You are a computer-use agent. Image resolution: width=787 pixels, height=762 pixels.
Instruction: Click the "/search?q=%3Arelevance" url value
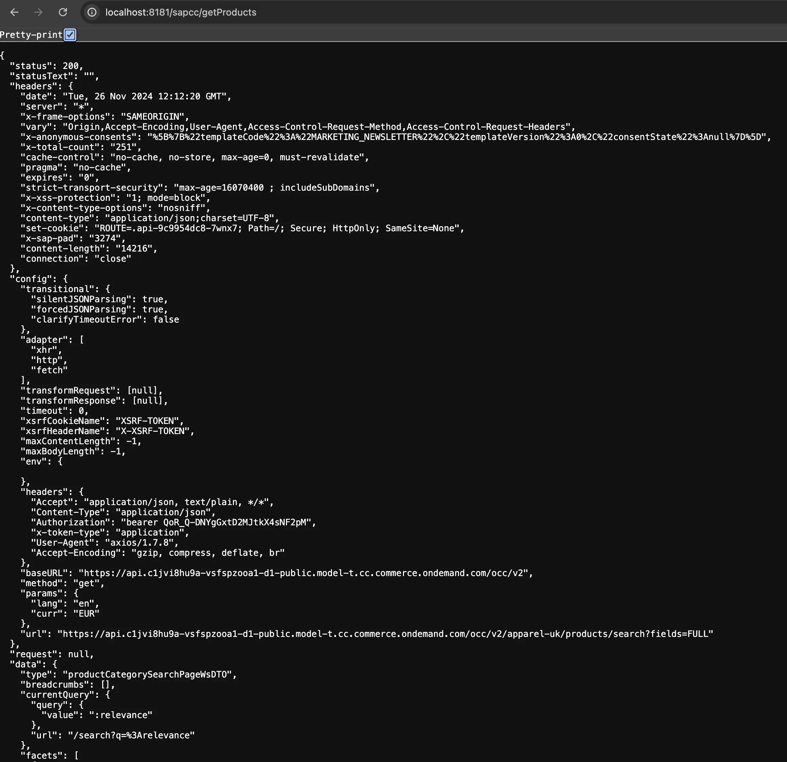coord(131,735)
